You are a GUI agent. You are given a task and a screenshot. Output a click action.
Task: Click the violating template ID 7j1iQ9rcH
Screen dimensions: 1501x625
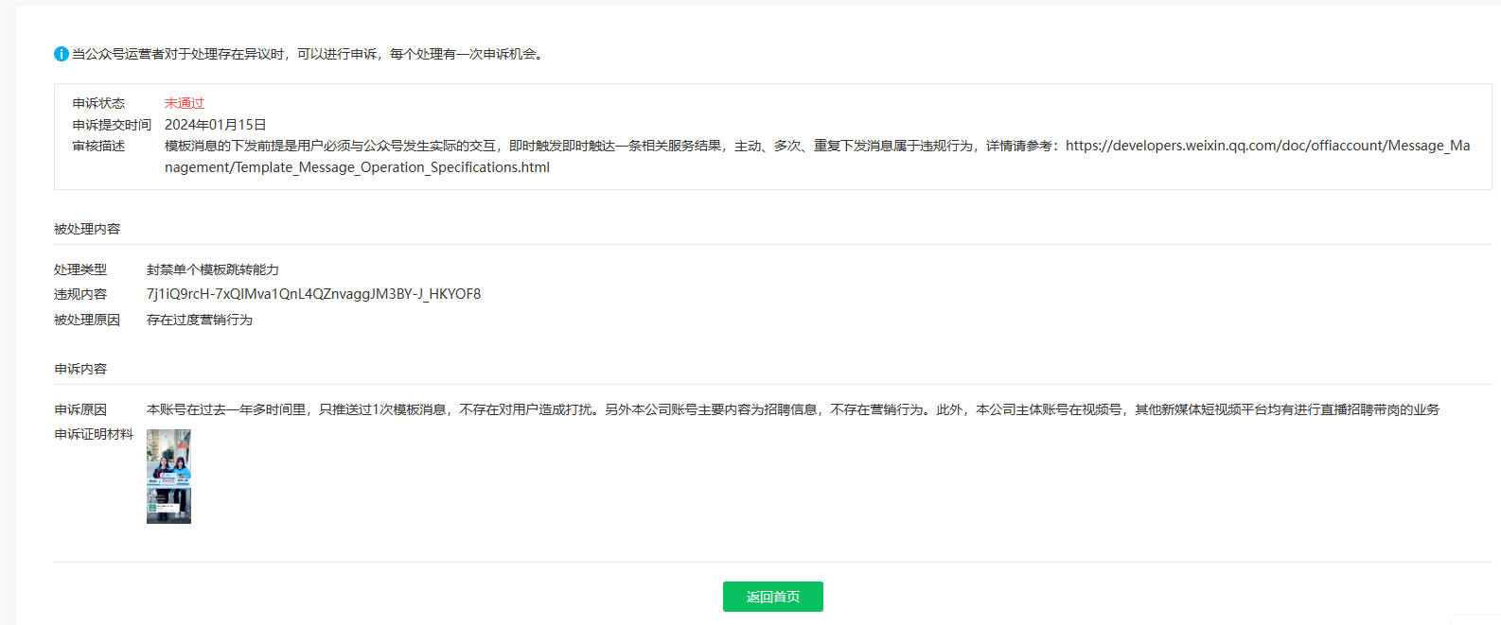coord(313,294)
